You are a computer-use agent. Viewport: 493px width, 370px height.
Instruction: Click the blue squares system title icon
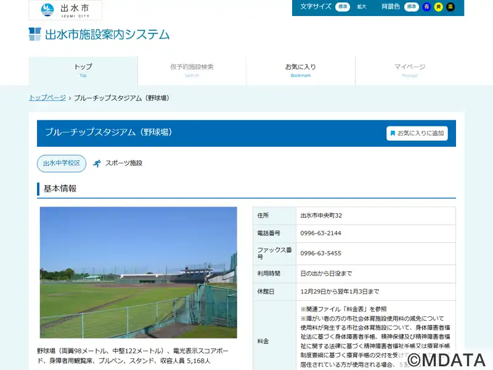click(x=35, y=35)
